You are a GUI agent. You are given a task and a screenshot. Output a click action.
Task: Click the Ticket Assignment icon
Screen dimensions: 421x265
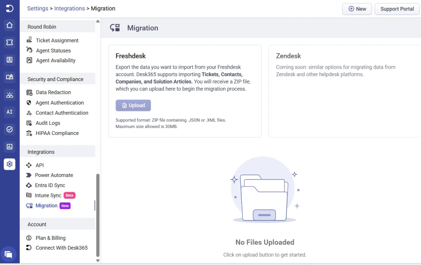coord(29,40)
